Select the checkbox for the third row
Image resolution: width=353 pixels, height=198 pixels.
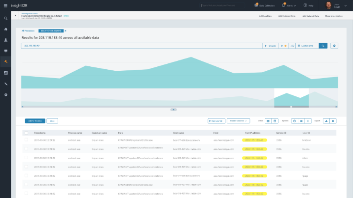coord(26,157)
